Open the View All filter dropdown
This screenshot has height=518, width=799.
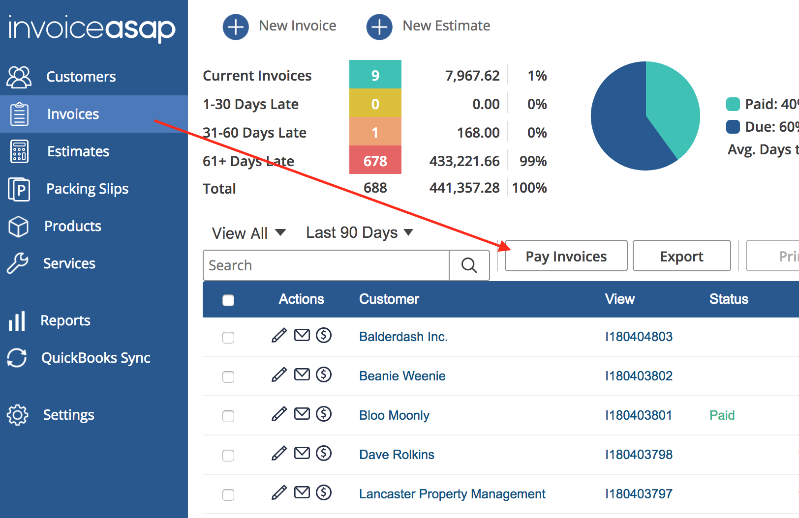pyautogui.click(x=248, y=233)
